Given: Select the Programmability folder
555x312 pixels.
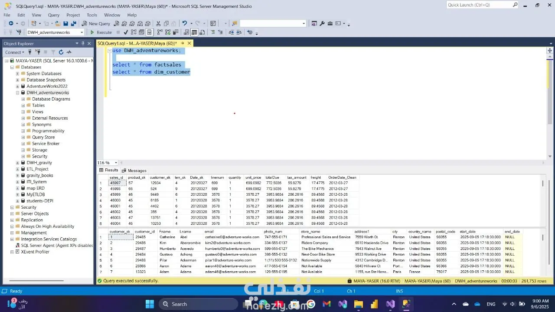Looking at the screenshot, I should tap(48, 131).
